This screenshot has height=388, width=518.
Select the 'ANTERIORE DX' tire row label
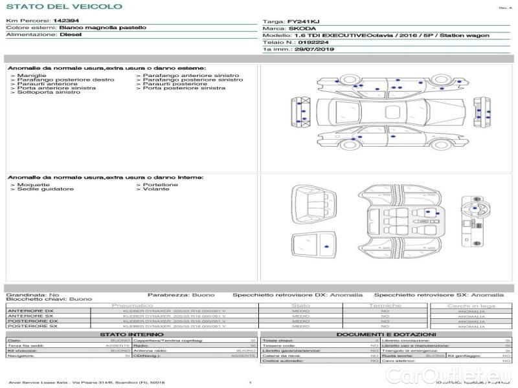coord(30,311)
